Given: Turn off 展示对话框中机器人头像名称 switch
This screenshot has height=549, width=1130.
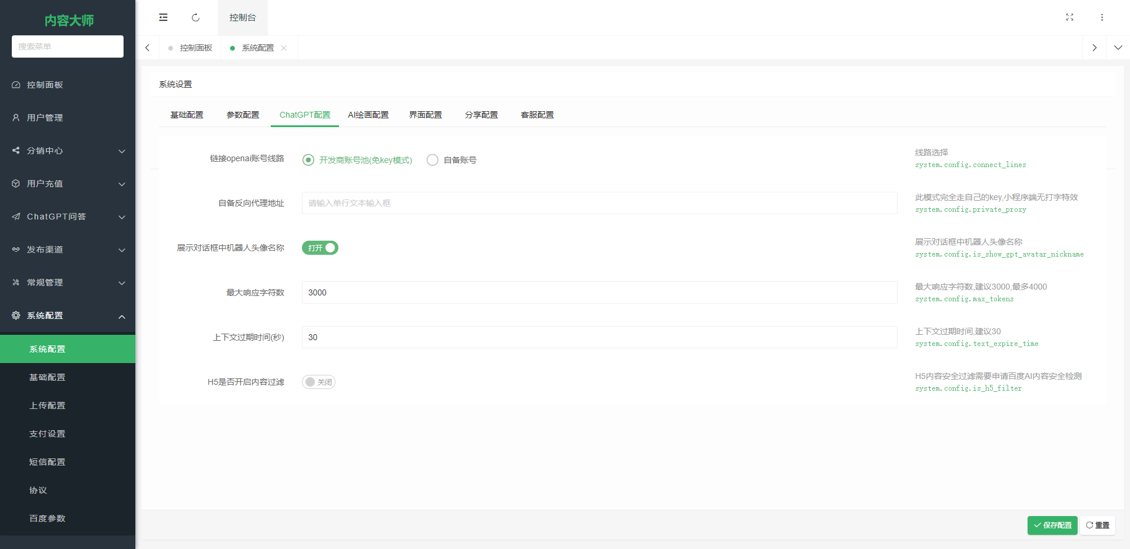Looking at the screenshot, I should tap(320, 248).
